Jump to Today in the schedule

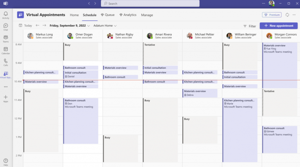pyautogui.click(x=26, y=25)
